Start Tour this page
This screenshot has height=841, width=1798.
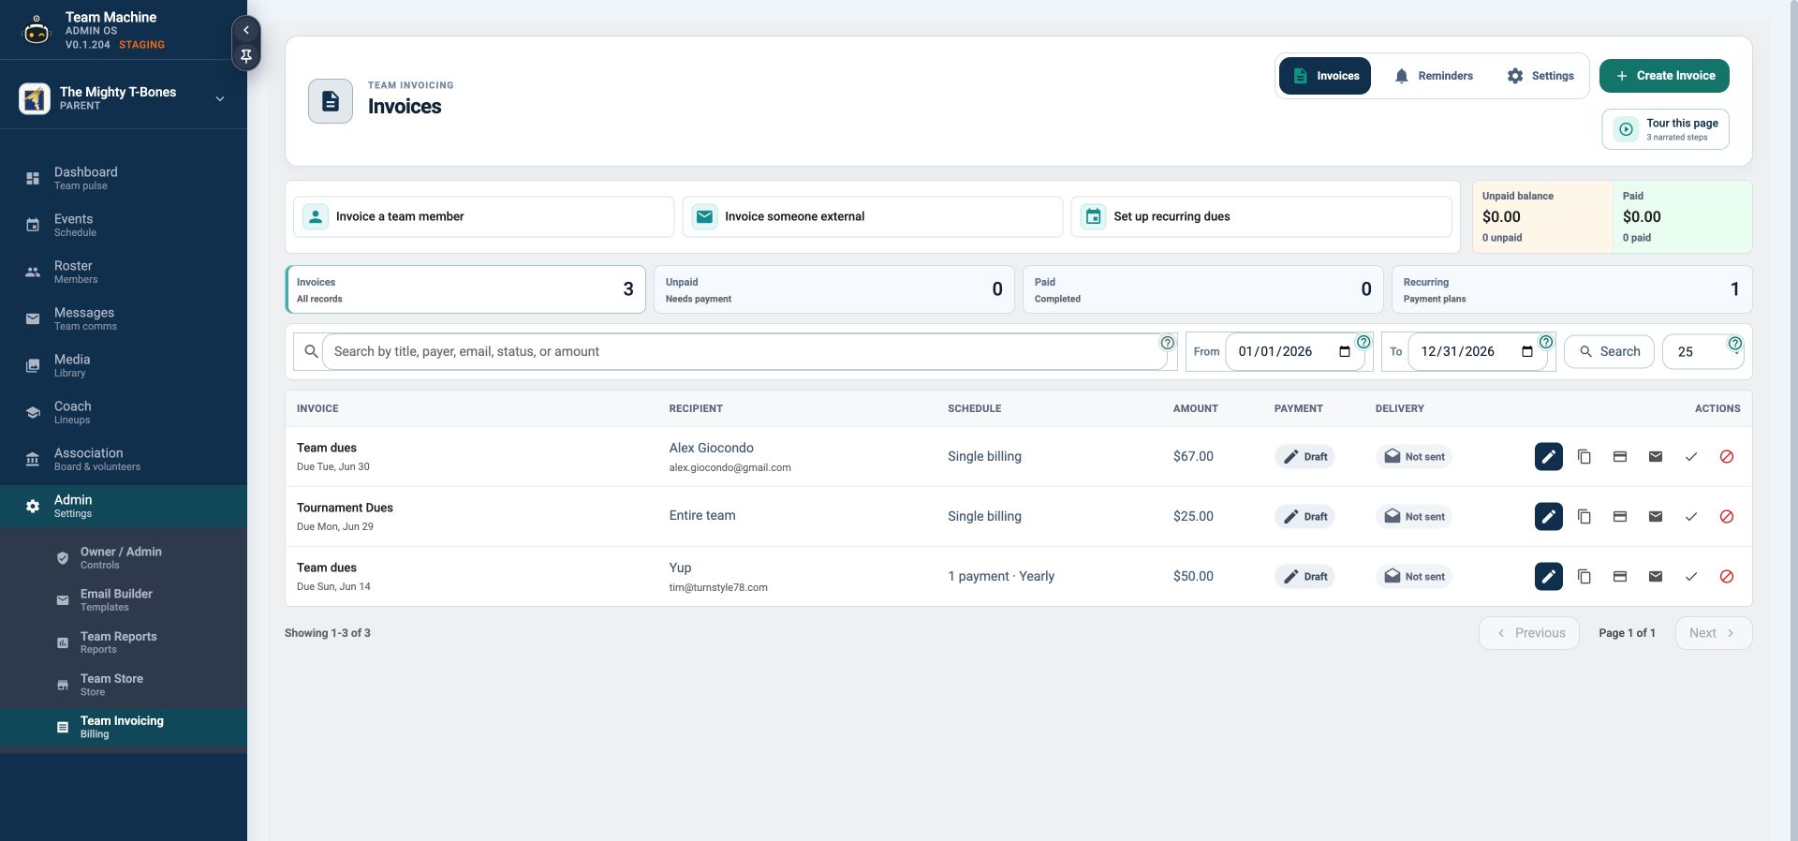[1665, 129]
